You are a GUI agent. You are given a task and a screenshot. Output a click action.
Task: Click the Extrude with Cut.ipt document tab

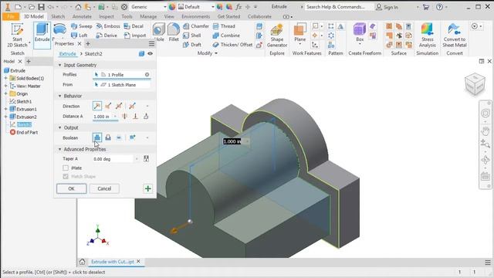click(x=112, y=262)
